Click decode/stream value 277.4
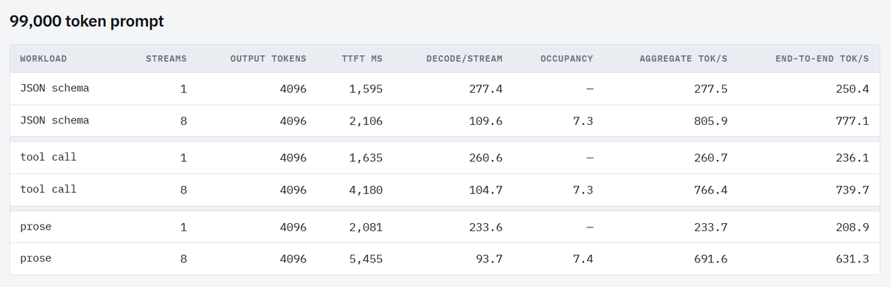Screen dimensions: 891x287 486,89
